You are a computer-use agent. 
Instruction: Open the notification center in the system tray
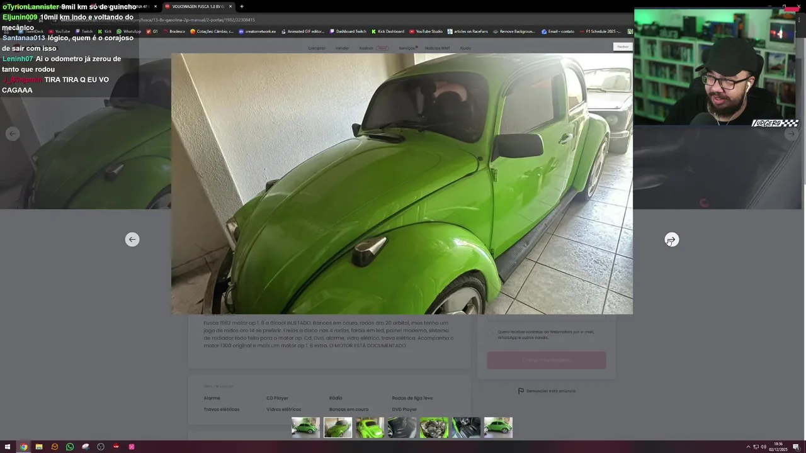(796, 447)
